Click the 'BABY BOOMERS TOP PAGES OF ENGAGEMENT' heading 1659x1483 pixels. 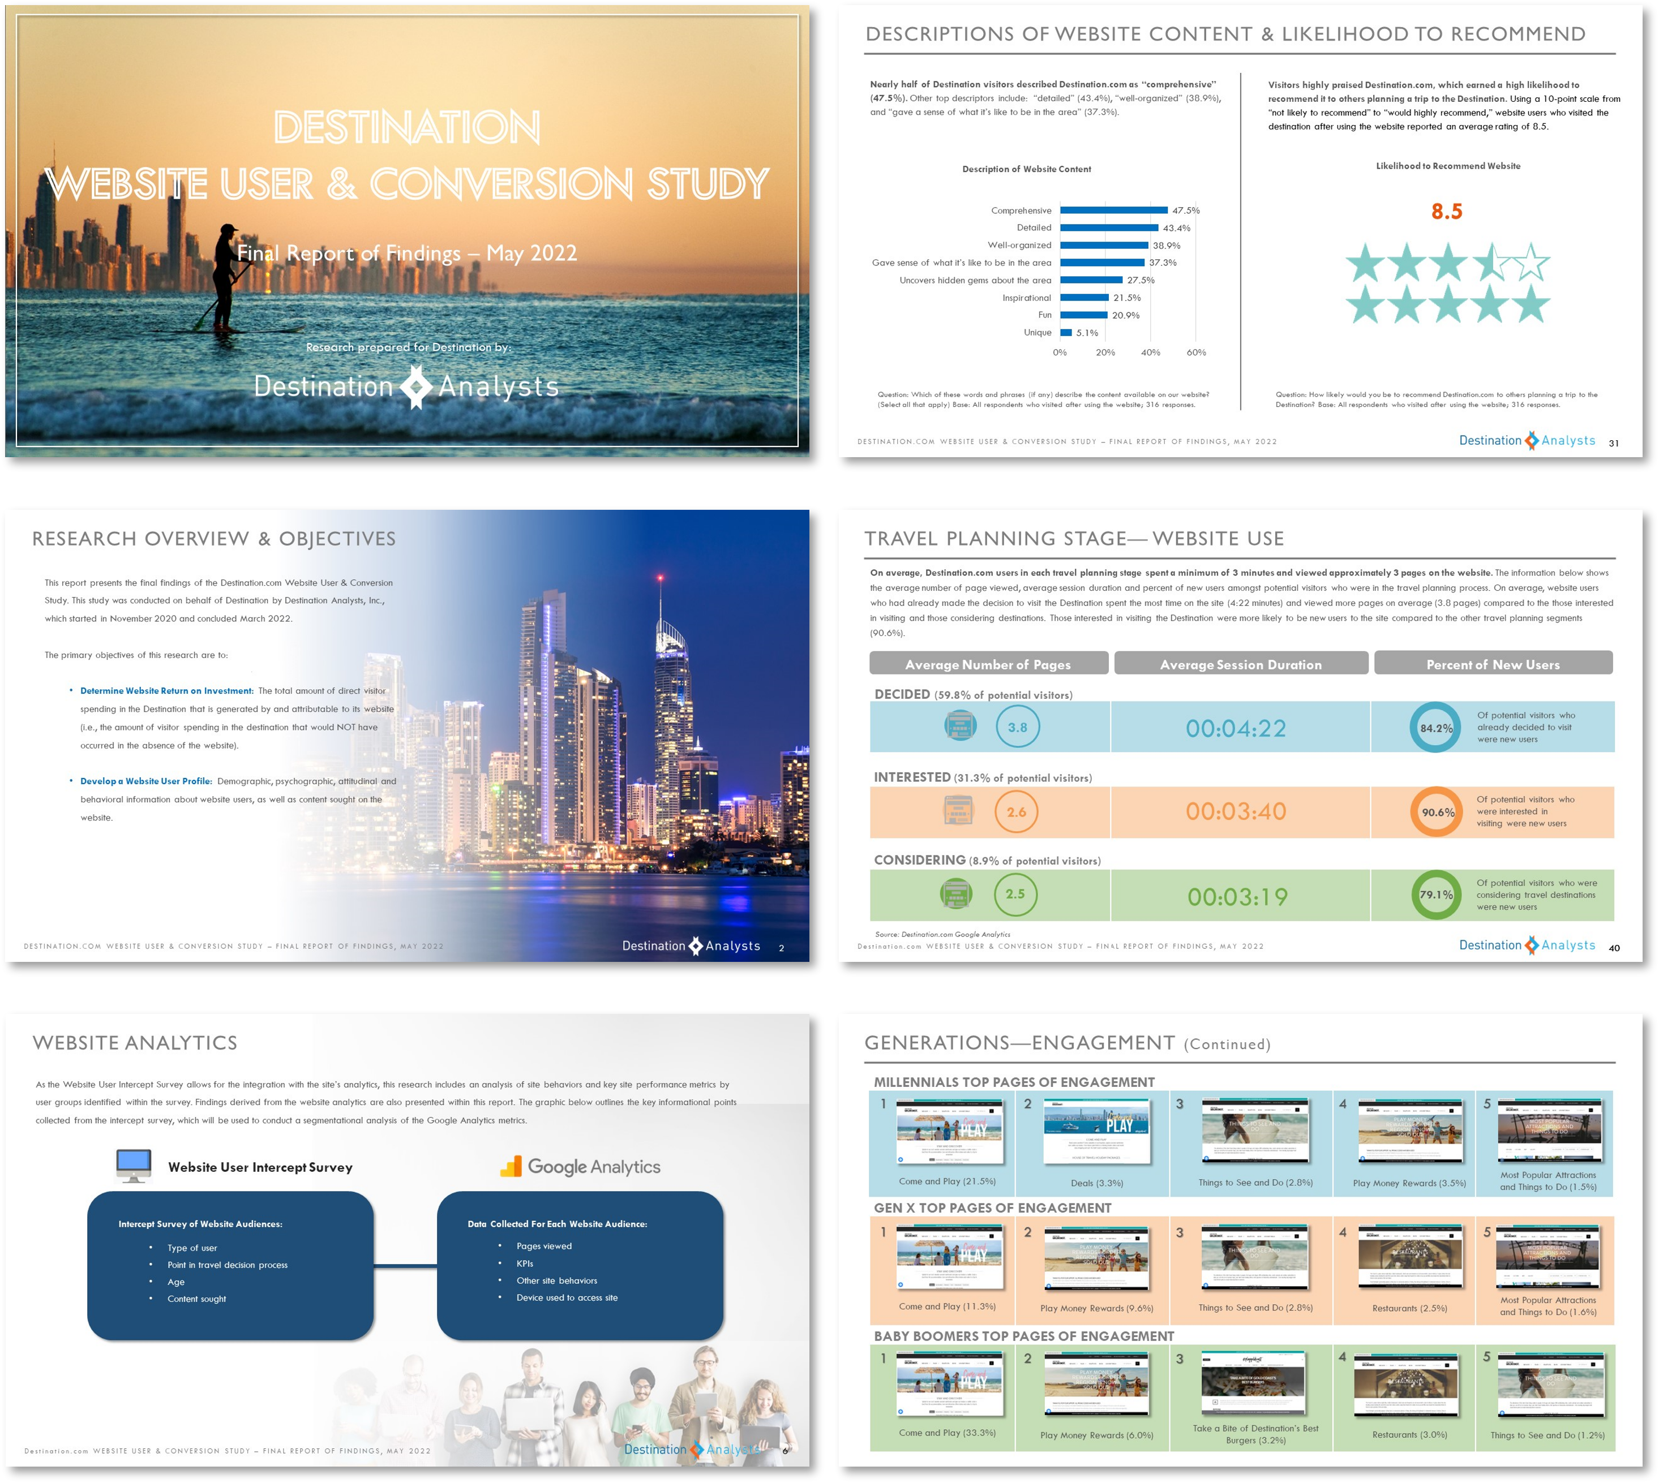(1024, 1335)
